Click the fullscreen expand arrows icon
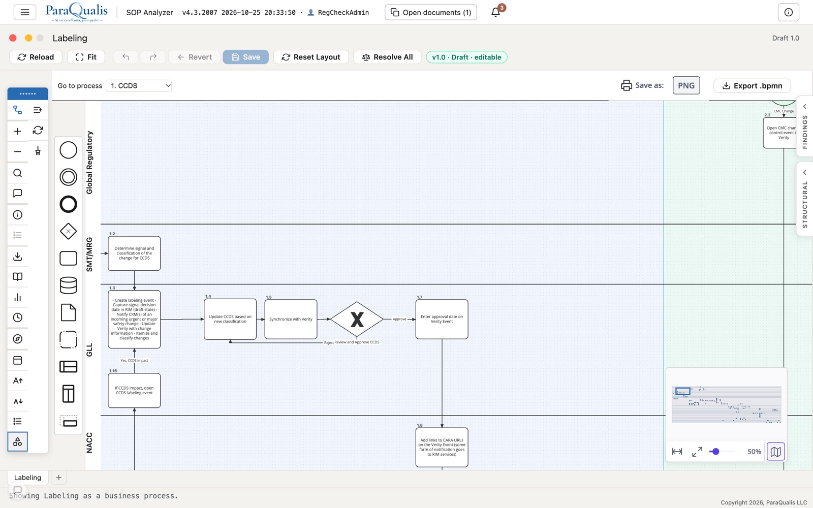The width and height of the screenshot is (813, 508). click(x=697, y=451)
